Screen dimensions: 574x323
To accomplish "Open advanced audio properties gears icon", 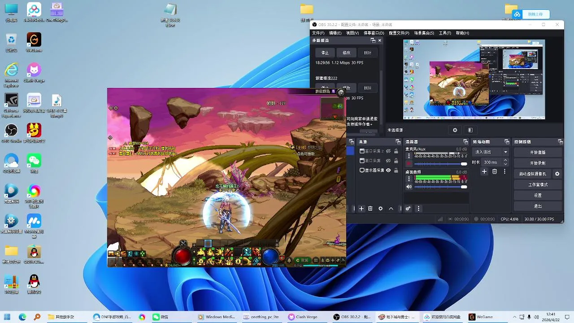I will [408, 209].
